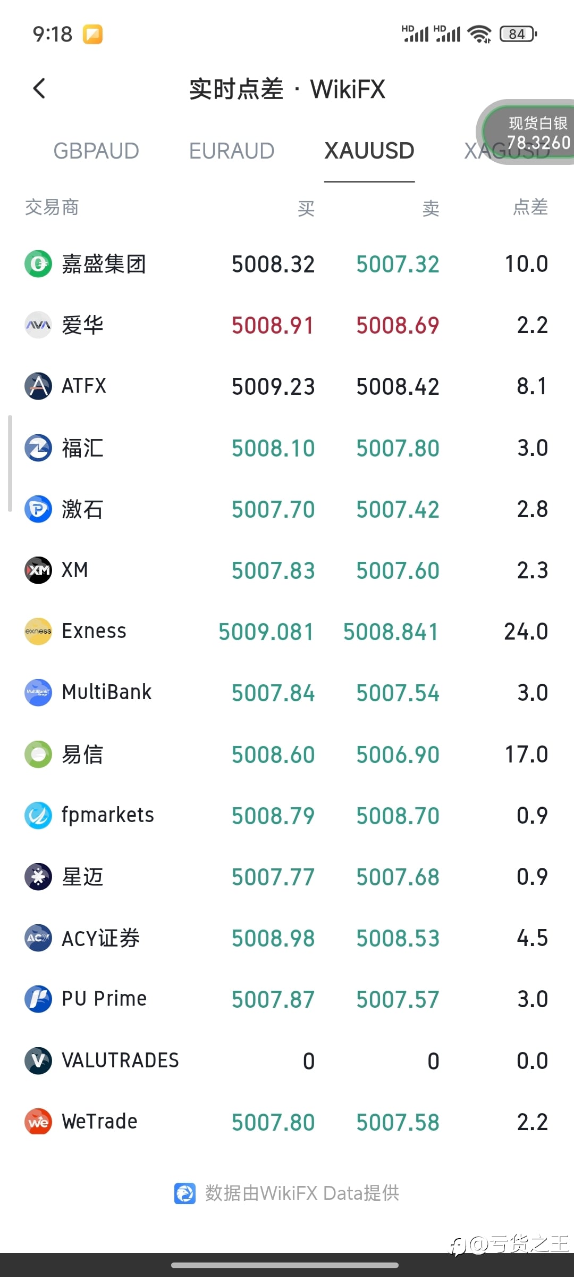Screen dimensions: 574x1277
Task: Tap the ATFX broker logo icon
Action: (38, 386)
